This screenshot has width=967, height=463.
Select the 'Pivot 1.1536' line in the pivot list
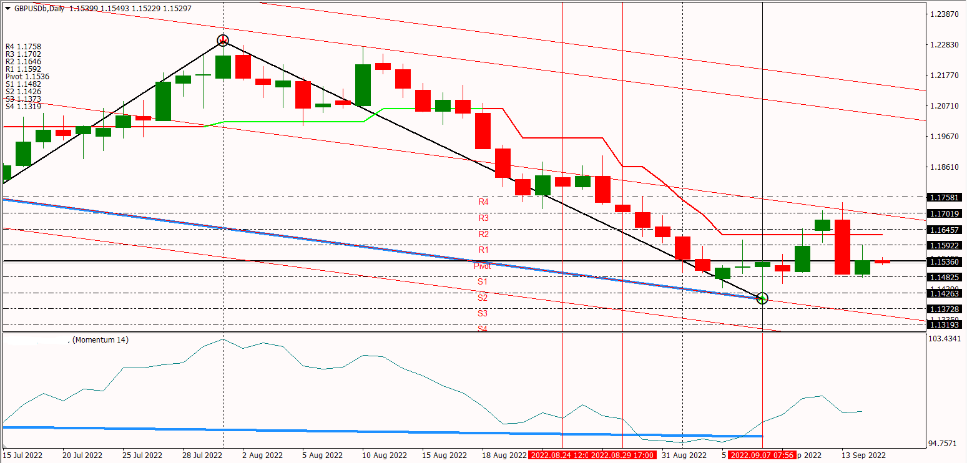27,77
